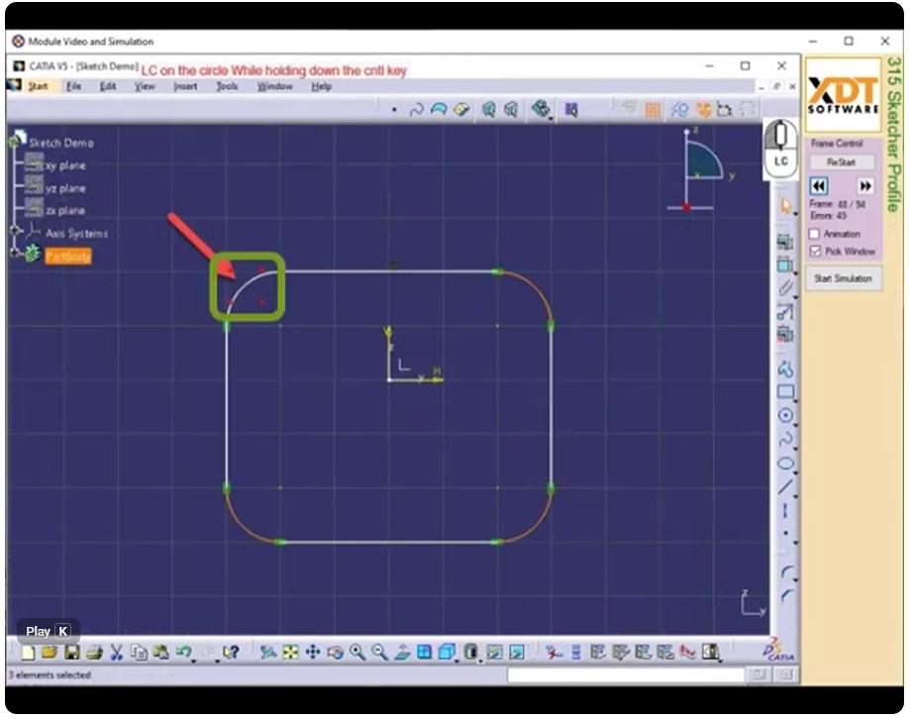Expand the PartBody tree node

click(x=15, y=253)
